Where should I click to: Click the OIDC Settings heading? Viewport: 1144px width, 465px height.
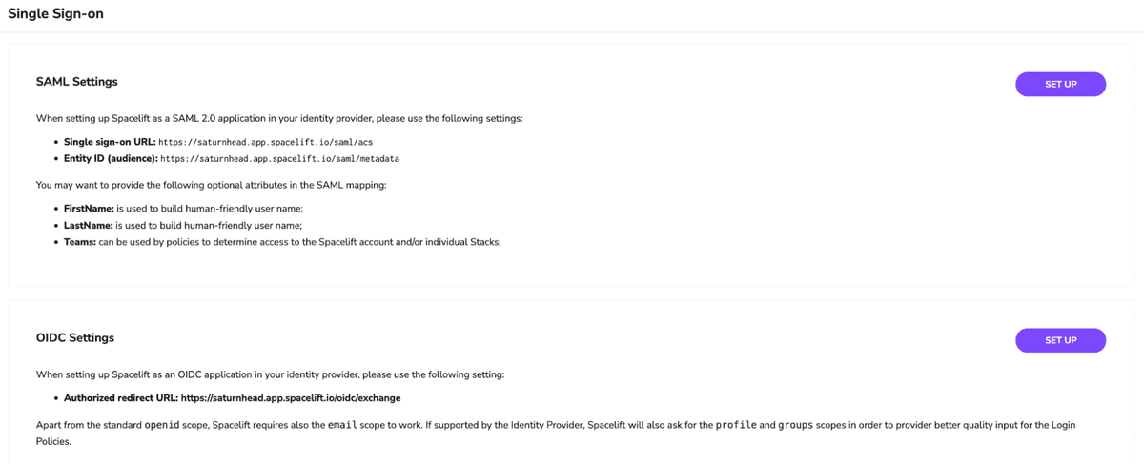(75, 337)
